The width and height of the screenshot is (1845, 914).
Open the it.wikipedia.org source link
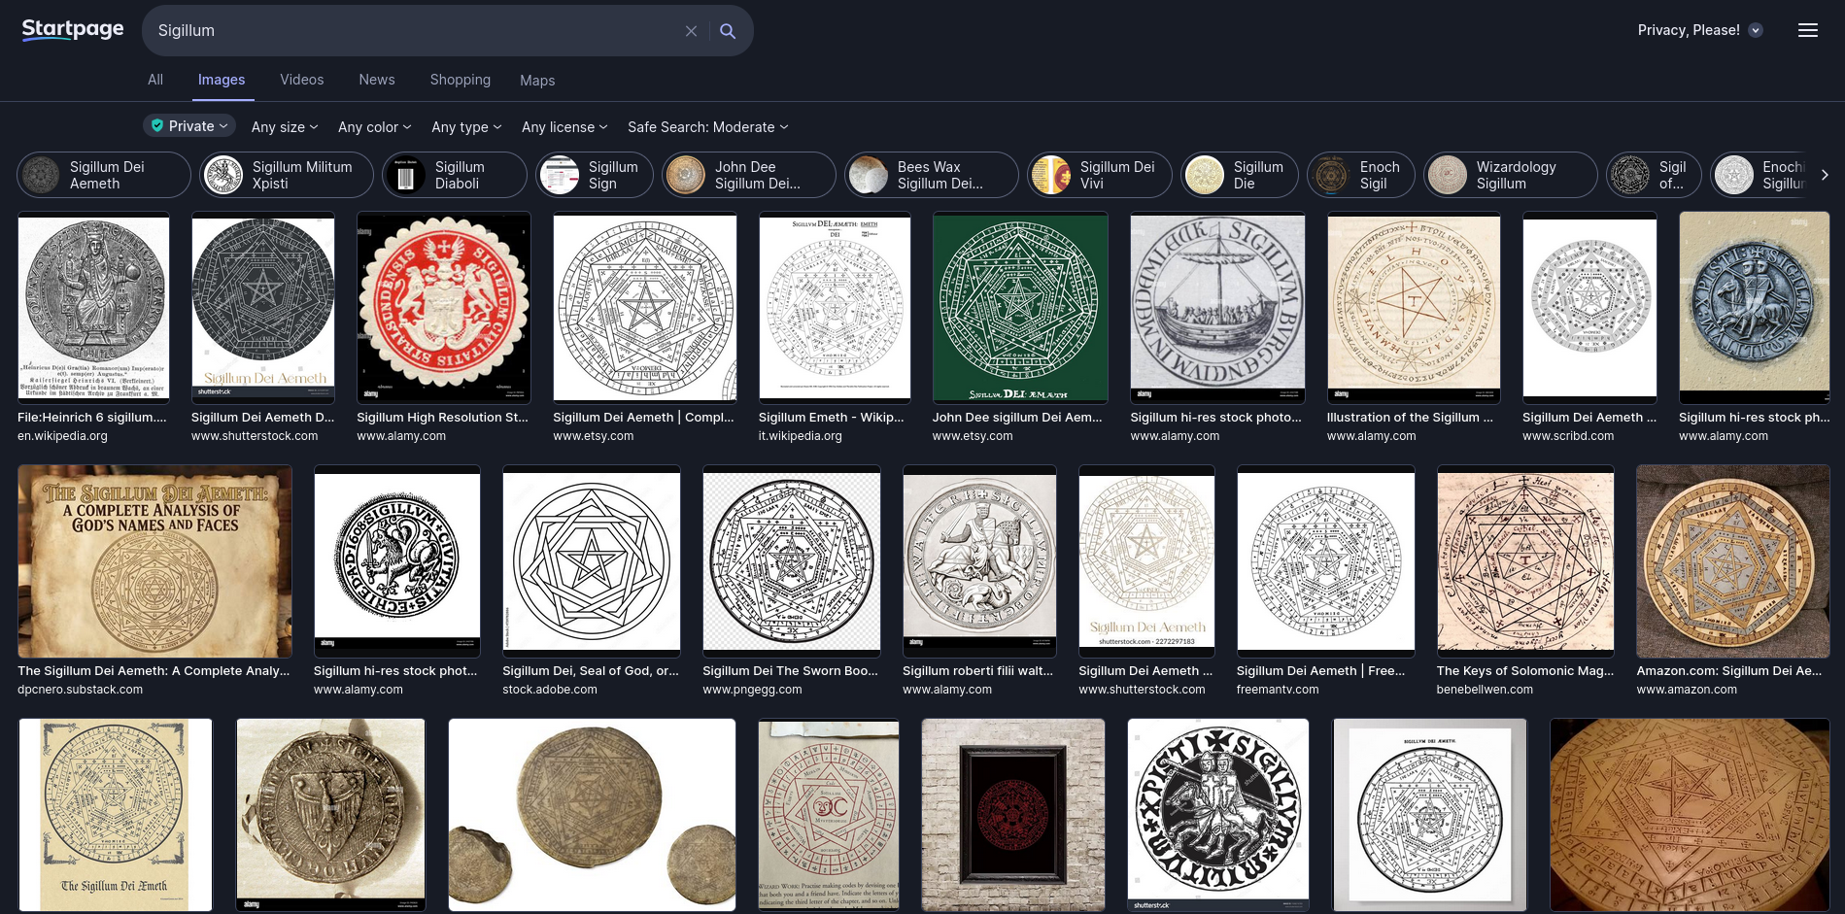[x=801, y=436]
